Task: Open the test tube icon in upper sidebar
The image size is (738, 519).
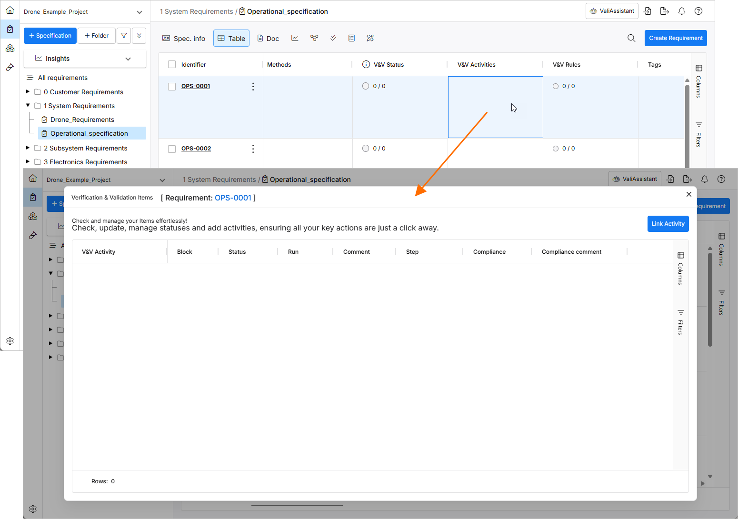Action: (10, 67)
